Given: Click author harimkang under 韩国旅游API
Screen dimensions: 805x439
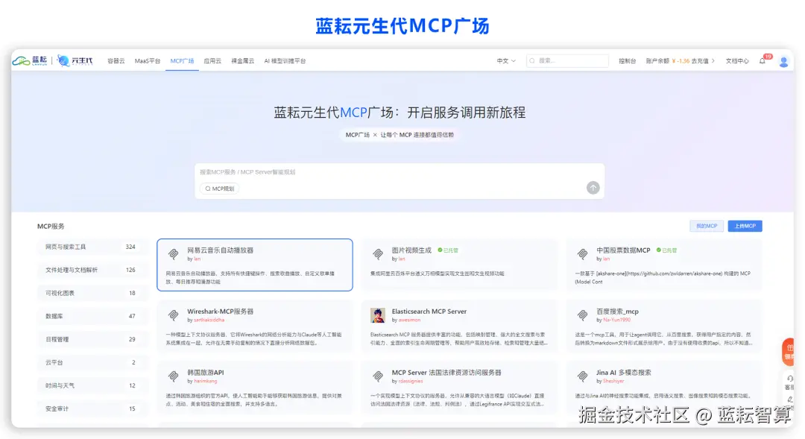Looking at the screenshot, I should 206,381.
